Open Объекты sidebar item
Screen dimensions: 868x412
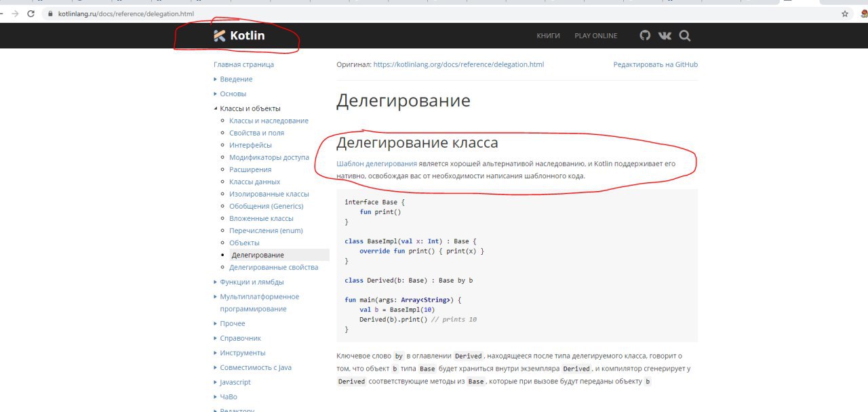point(244,243)
